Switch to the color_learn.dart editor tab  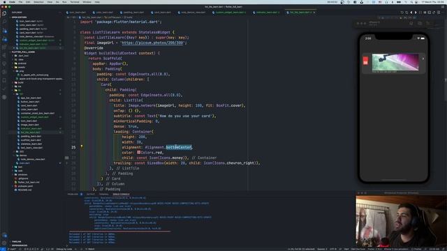(103, 13)
